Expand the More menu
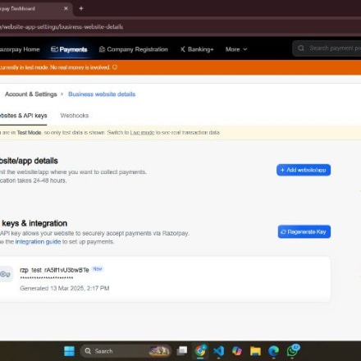 [236, 49]
